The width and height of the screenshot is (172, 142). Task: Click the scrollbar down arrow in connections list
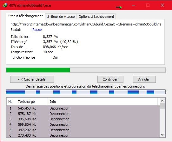pos(162,134)
